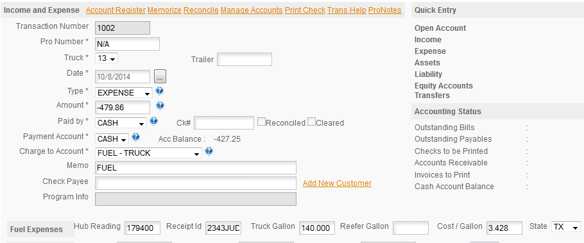This screenshot has width=584, height=243.
Task: Open the Truck number dropdown
Action: click(x=107, y=58)
